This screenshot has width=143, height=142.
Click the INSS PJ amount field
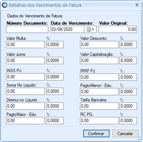[25, 77]
